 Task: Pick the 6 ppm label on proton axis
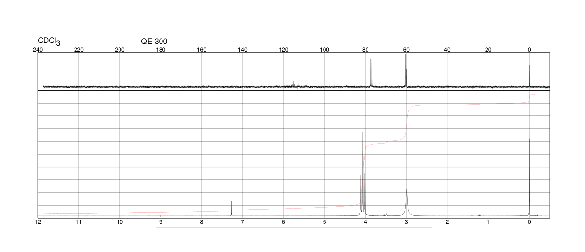tap(283, 222)
